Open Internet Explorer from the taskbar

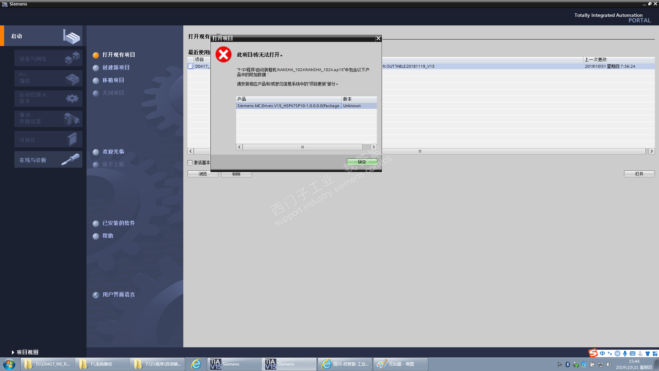(x=196, y=364)
